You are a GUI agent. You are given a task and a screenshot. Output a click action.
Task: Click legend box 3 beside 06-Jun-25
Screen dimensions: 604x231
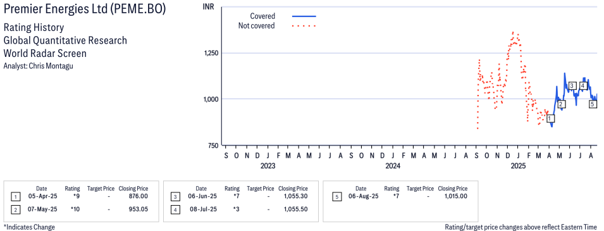pos(175,197)
